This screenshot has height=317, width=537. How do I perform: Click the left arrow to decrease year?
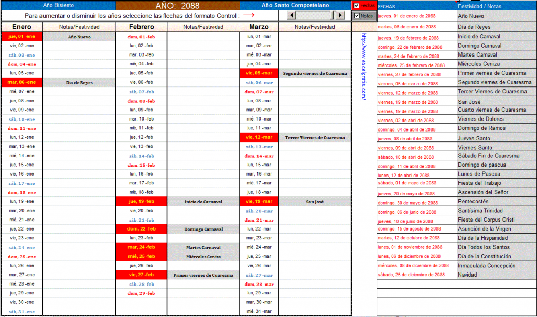click(x=292, y=15)
